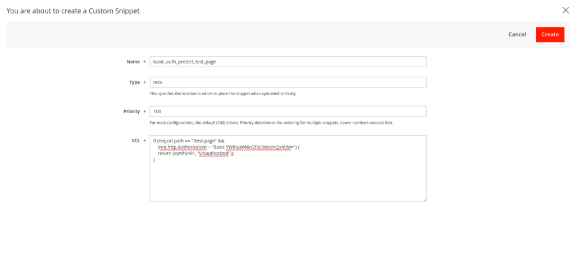Select the hint about default priority (100)
This screenshot has height=265, width=575.
click(271, 123)
